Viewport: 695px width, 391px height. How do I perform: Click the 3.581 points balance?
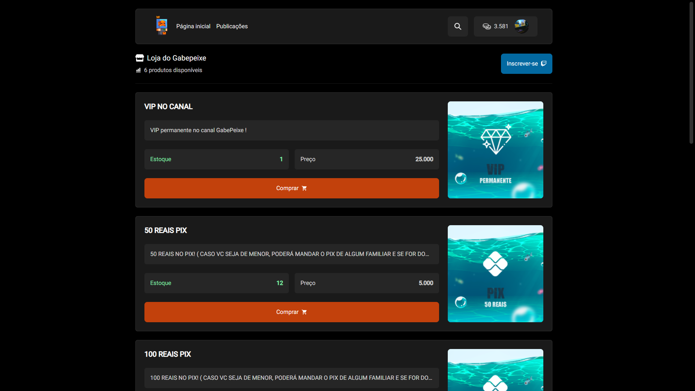click(x=501, y=26)
